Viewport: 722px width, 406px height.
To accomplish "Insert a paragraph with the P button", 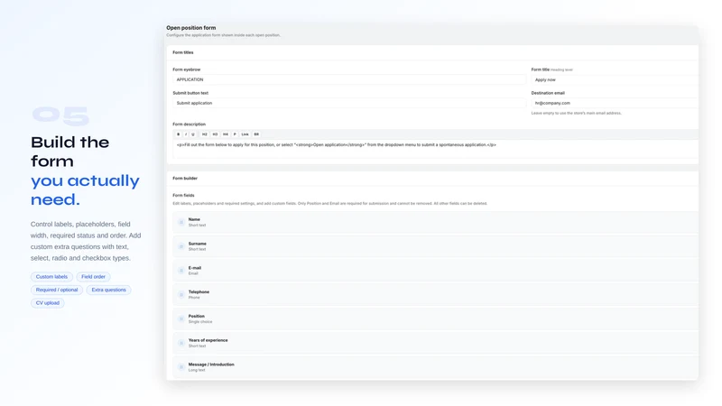I will click(235, 134).
